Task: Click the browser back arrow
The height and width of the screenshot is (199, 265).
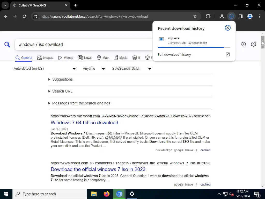Action: [6, 16]
